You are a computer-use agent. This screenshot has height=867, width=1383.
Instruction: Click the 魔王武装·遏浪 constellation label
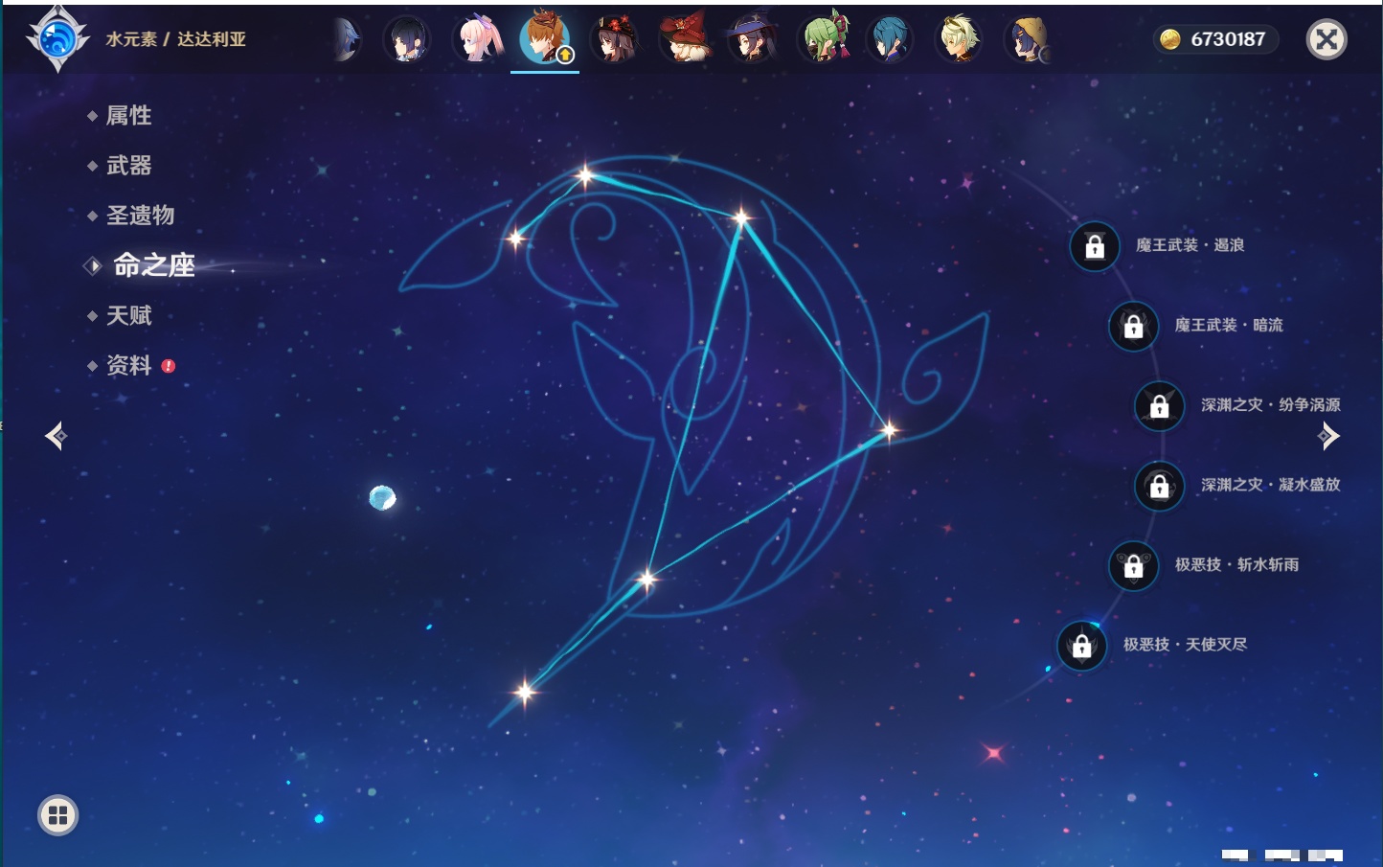[1190, 245]
